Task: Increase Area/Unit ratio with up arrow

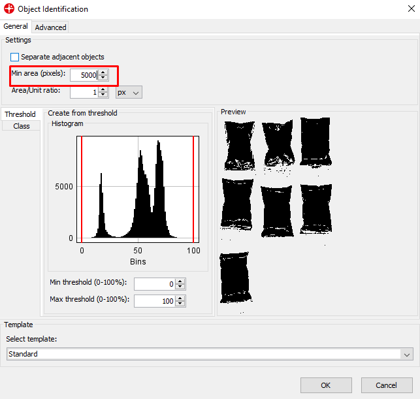Action: click(x=103, y=89)
